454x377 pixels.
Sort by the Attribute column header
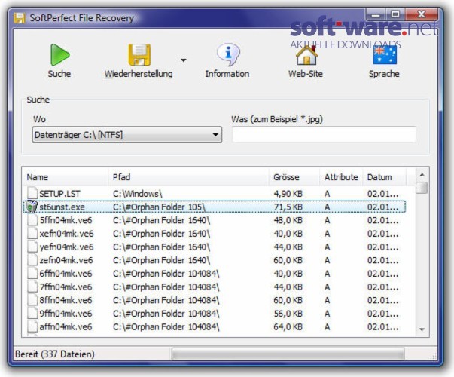tap(341, 177)
